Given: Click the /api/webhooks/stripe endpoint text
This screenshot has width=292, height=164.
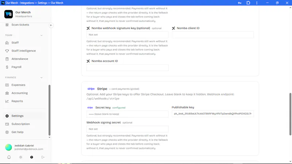Looking at the screenshot, I should click(103, 99).
